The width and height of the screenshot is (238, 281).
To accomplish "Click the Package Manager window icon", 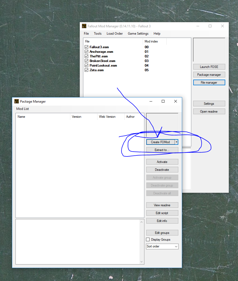I will pos(17,102).
